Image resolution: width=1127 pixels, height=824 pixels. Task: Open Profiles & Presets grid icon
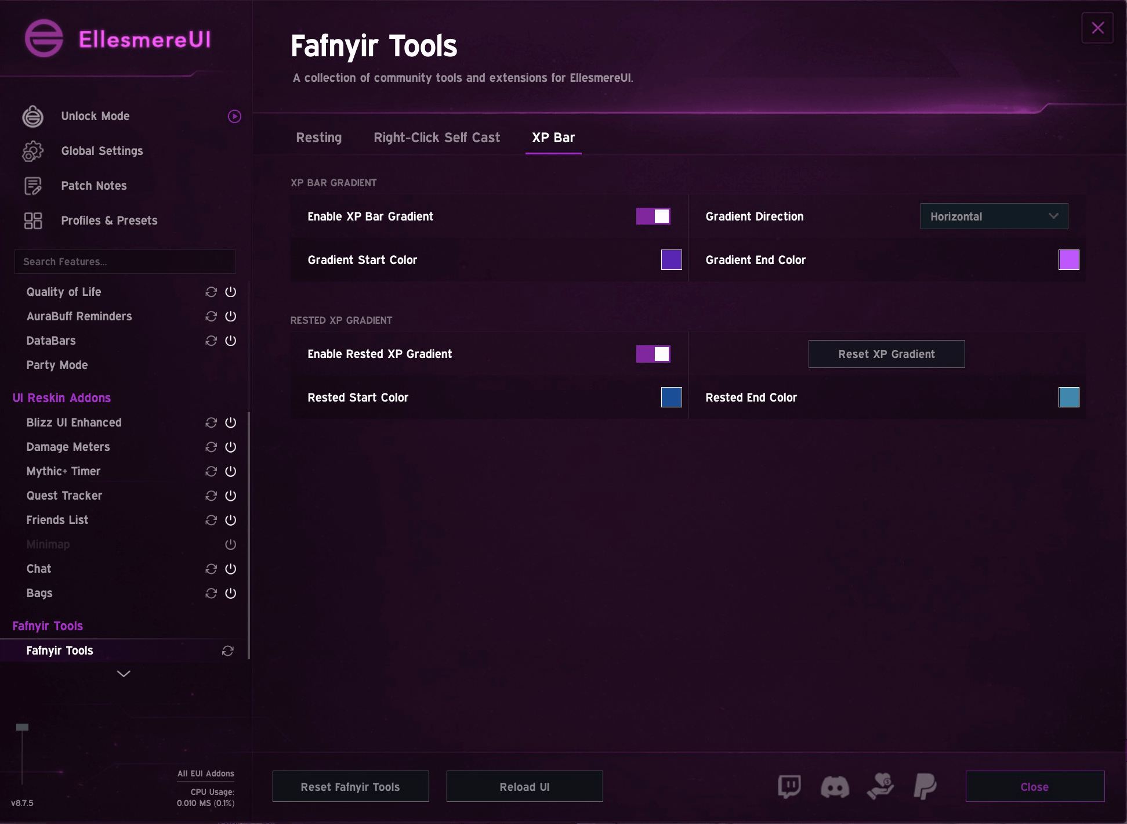(33, 221)
